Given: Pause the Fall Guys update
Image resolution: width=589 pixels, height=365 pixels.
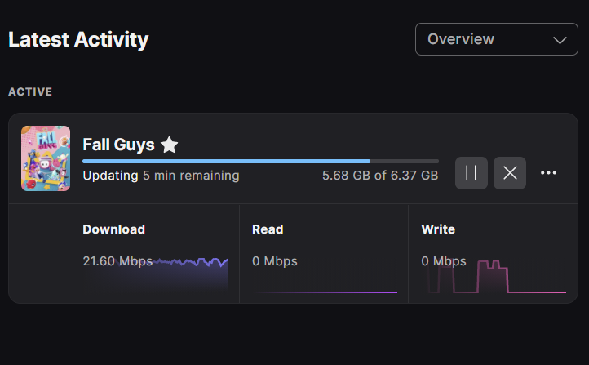Looking at the screenshot, I should (x=472, y=173).
